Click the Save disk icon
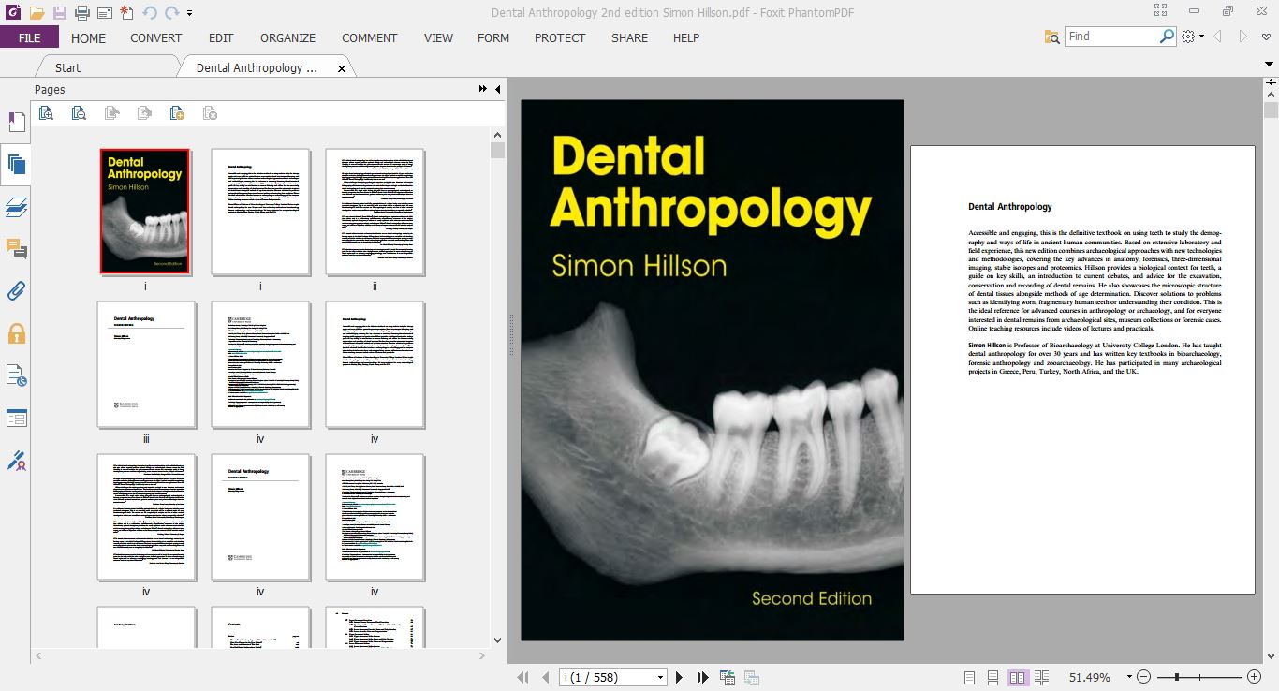Viewport: 1279px width, 691px height. [60, 13]
